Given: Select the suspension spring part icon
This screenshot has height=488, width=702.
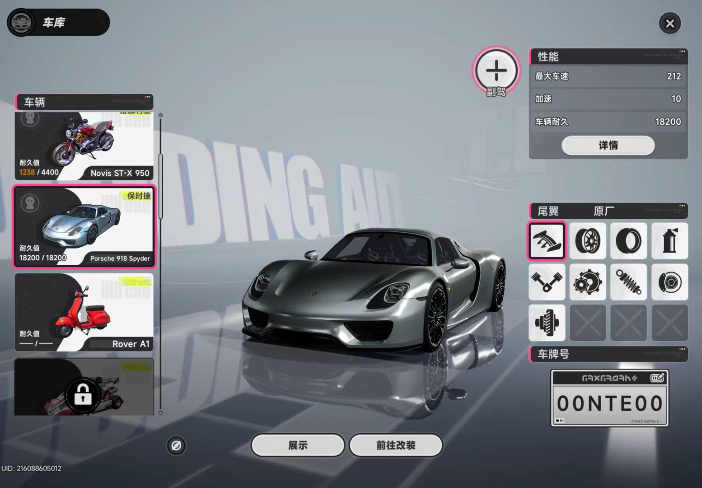Looking at the screenshot, I should tap(628, 282).
